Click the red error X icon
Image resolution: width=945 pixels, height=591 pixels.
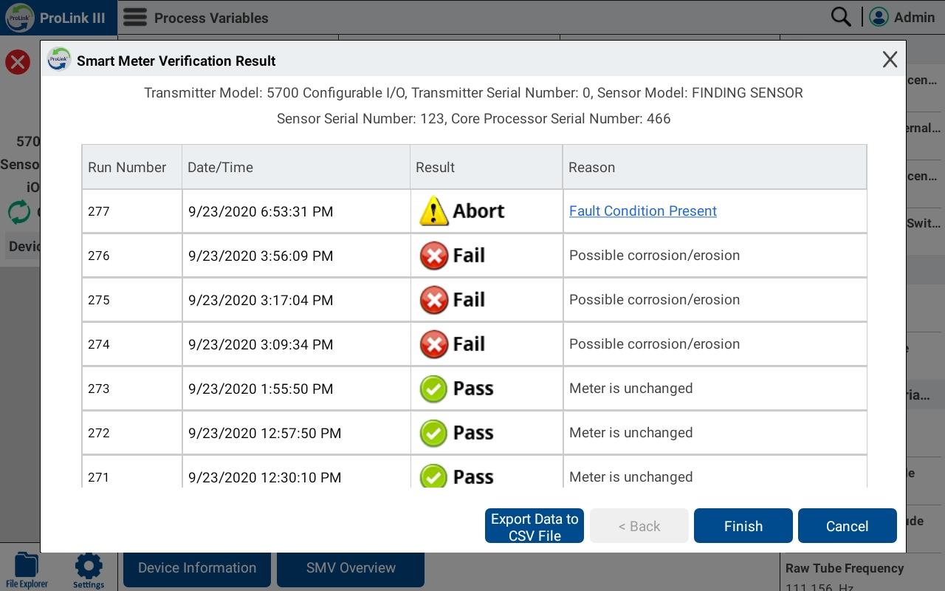[x=18, y=62]
